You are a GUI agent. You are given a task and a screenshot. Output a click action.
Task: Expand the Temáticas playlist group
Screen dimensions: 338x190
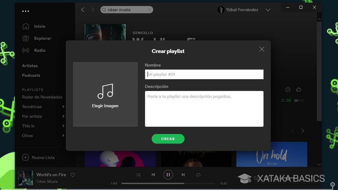32,107
